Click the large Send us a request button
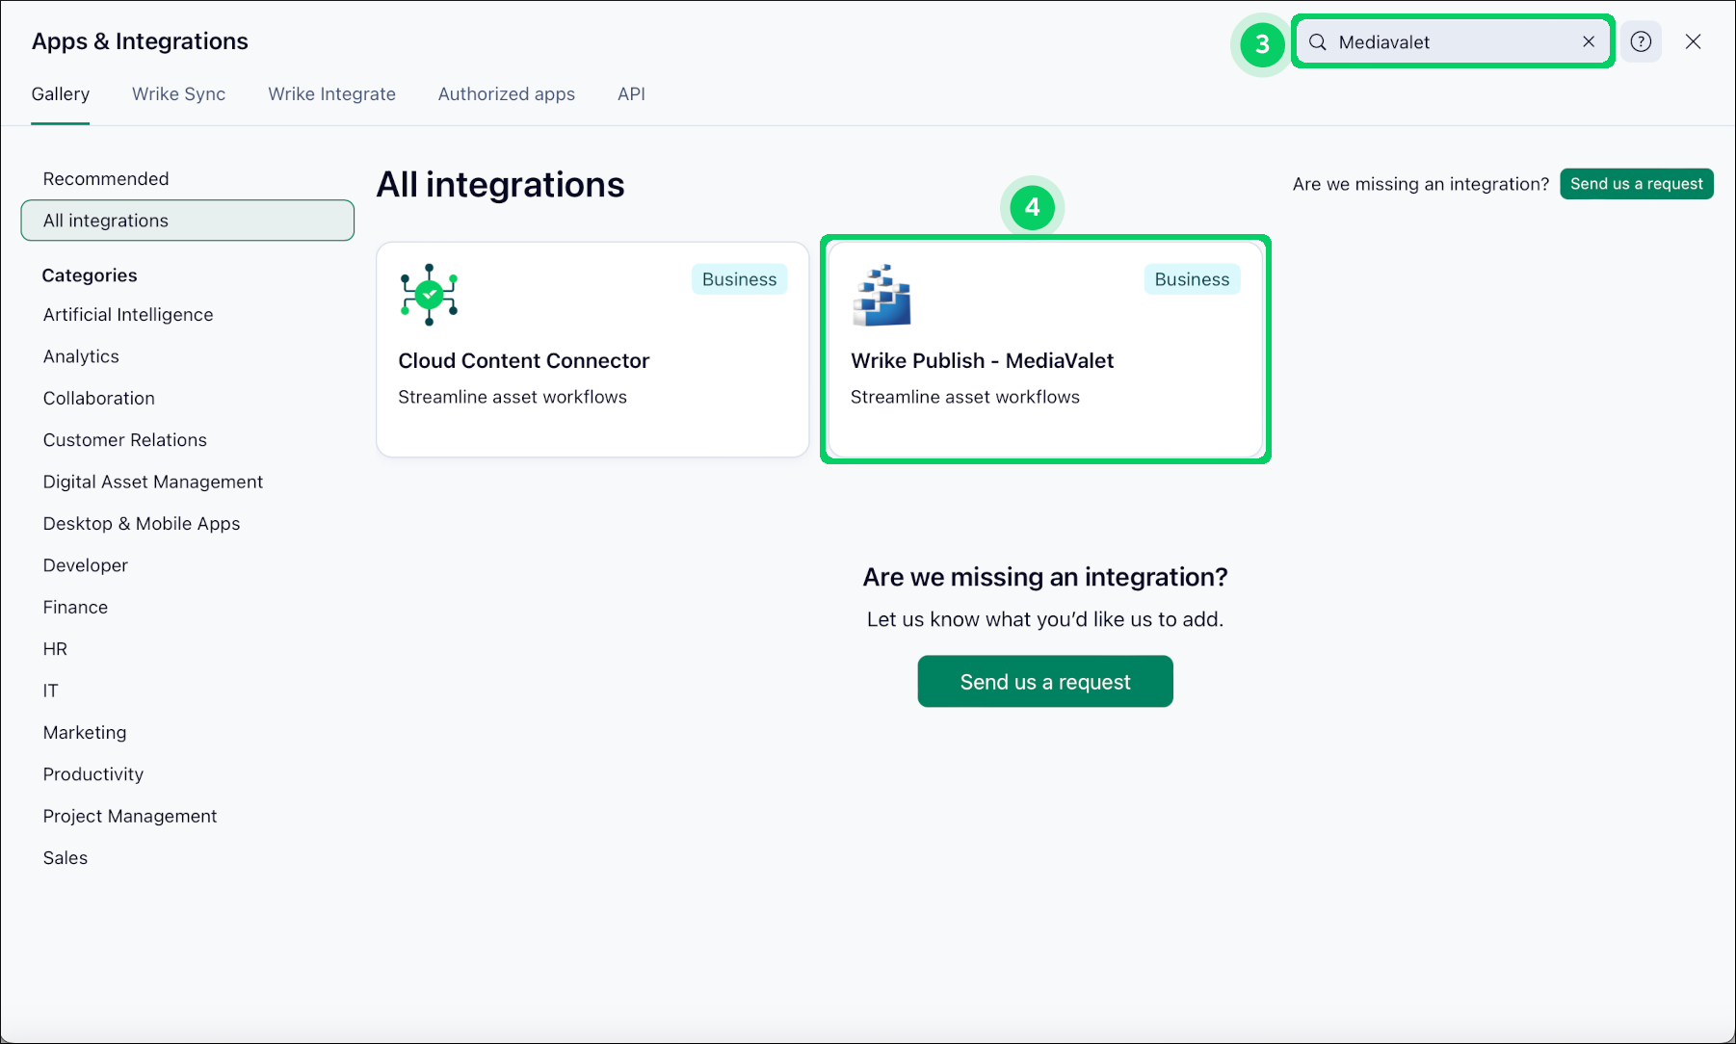Viewport: 1736px width, 1044px height. point(1044,682)
